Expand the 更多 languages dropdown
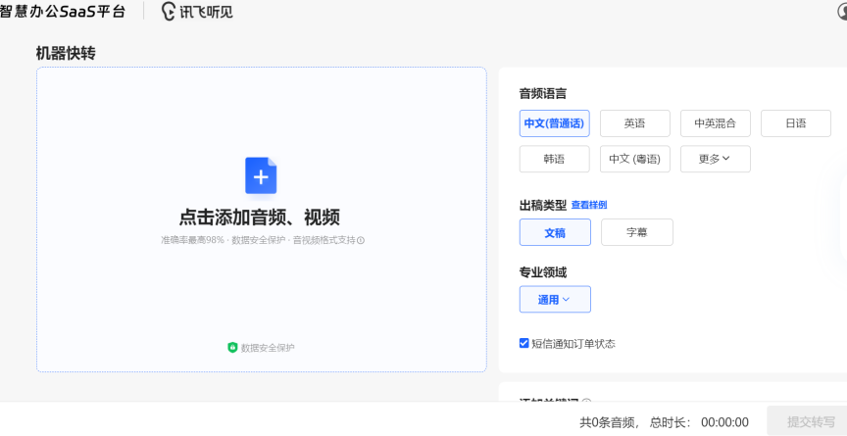This screenshot has height=436, width=847. point(716,159)
